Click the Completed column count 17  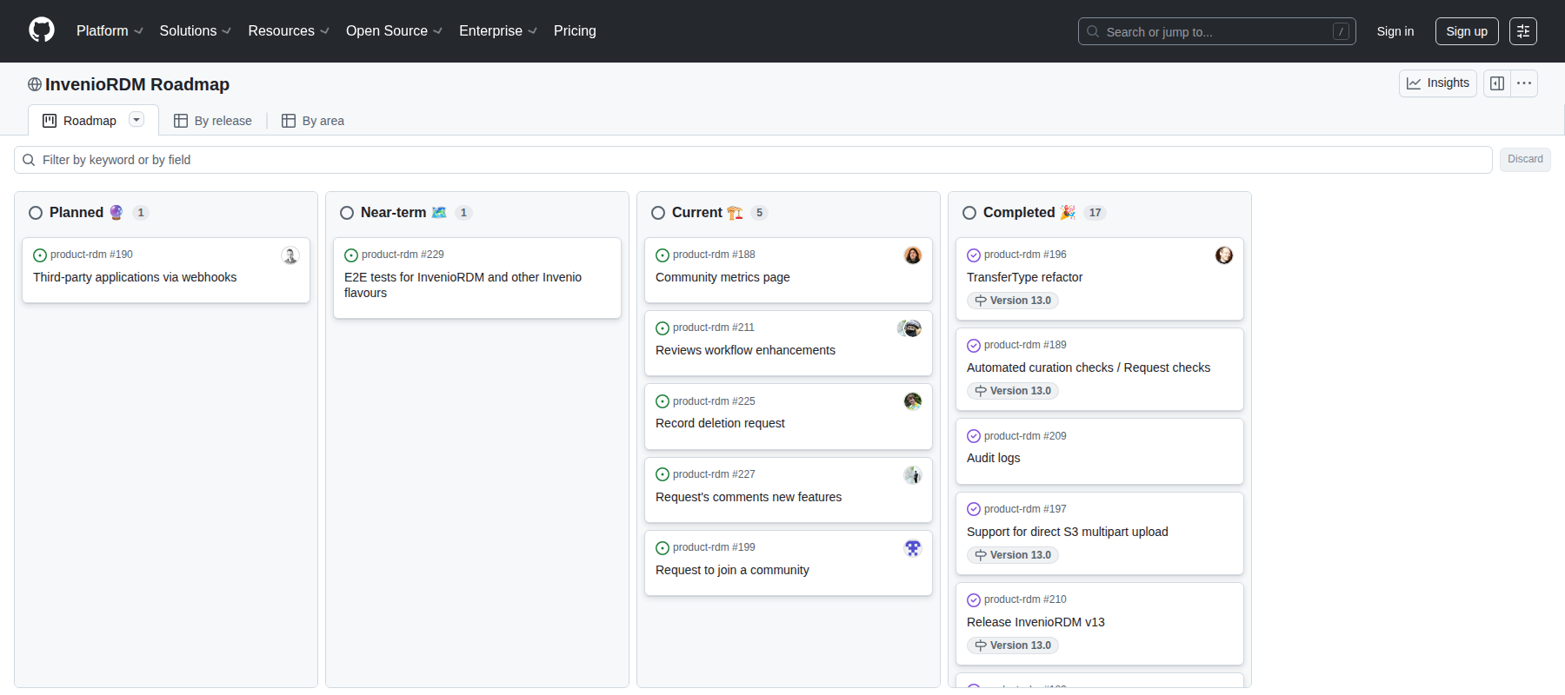point(1095,213)
